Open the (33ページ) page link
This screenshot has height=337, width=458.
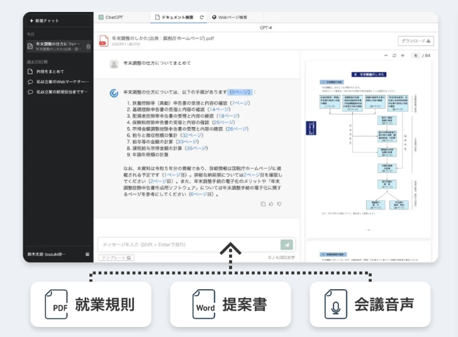pyautogui.click(x=187, y=141)
